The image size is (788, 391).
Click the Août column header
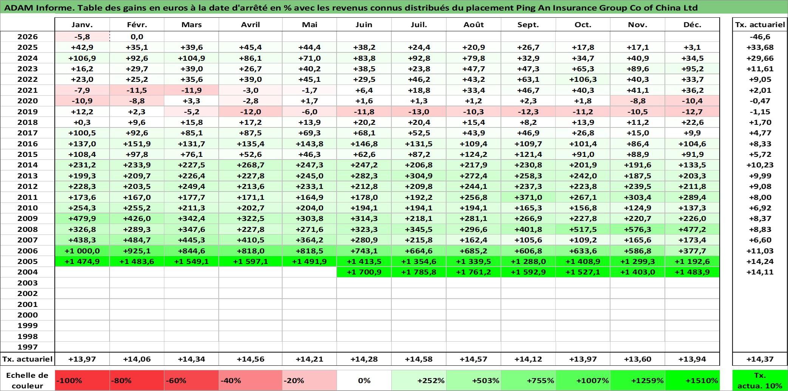pyautogui.click(x=474, y=25)
